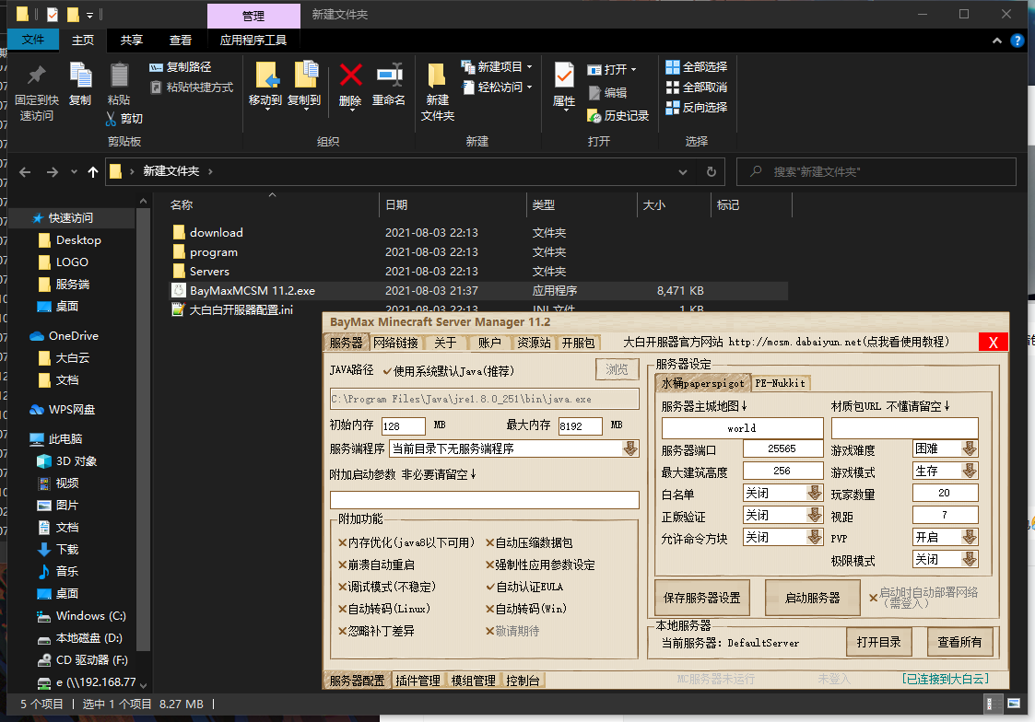The width and height of the screenshot is (1035, 722).
Task: Click the Properties checkmark icon
Action: tap(564, 76)
